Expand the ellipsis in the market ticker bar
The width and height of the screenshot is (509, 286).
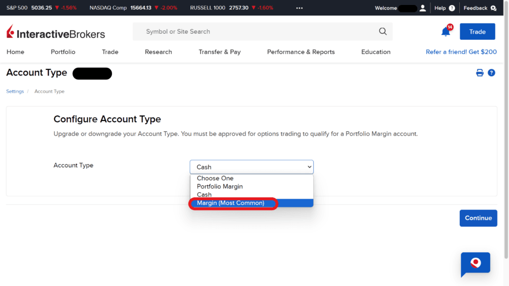(299, 7)
